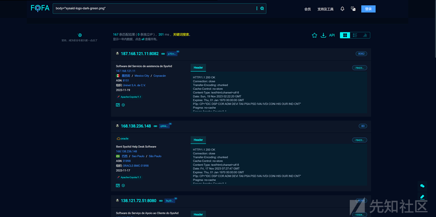The height and width of the screenshot is (217, 436).
Task: Open the 支持及工具 menu
Action: [325, 9]
